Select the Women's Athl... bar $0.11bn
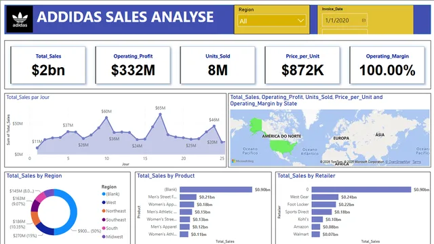This screenshot has width=434, height=244. pos(184,235)
